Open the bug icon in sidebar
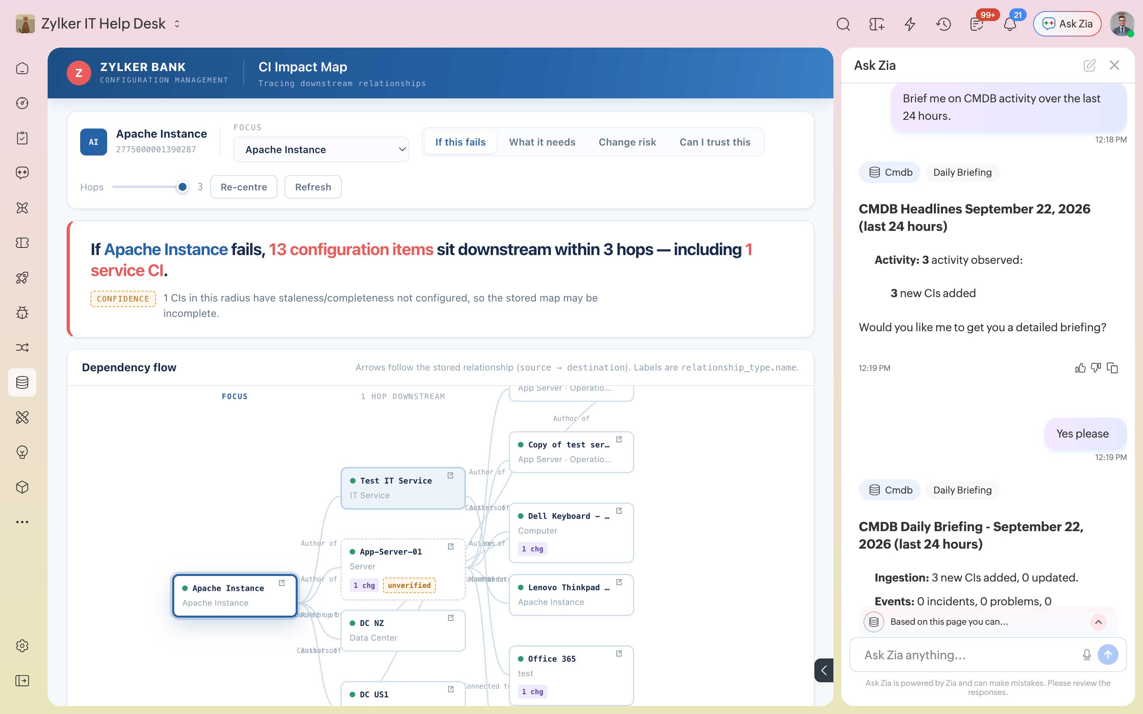The height and width of the screenshot is (714, 1143). point(22,313)
